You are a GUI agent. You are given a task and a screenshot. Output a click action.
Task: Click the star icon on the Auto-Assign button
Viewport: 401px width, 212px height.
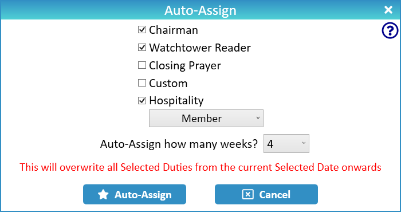(x=103, y=195)
